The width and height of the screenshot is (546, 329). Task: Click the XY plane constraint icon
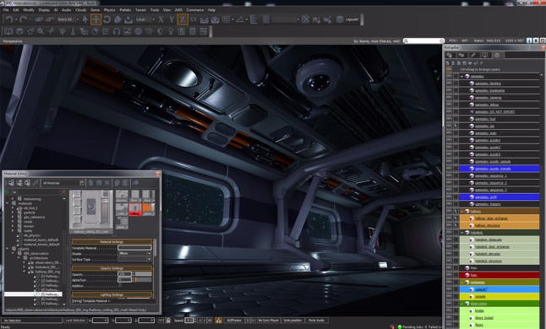(193, 20)
